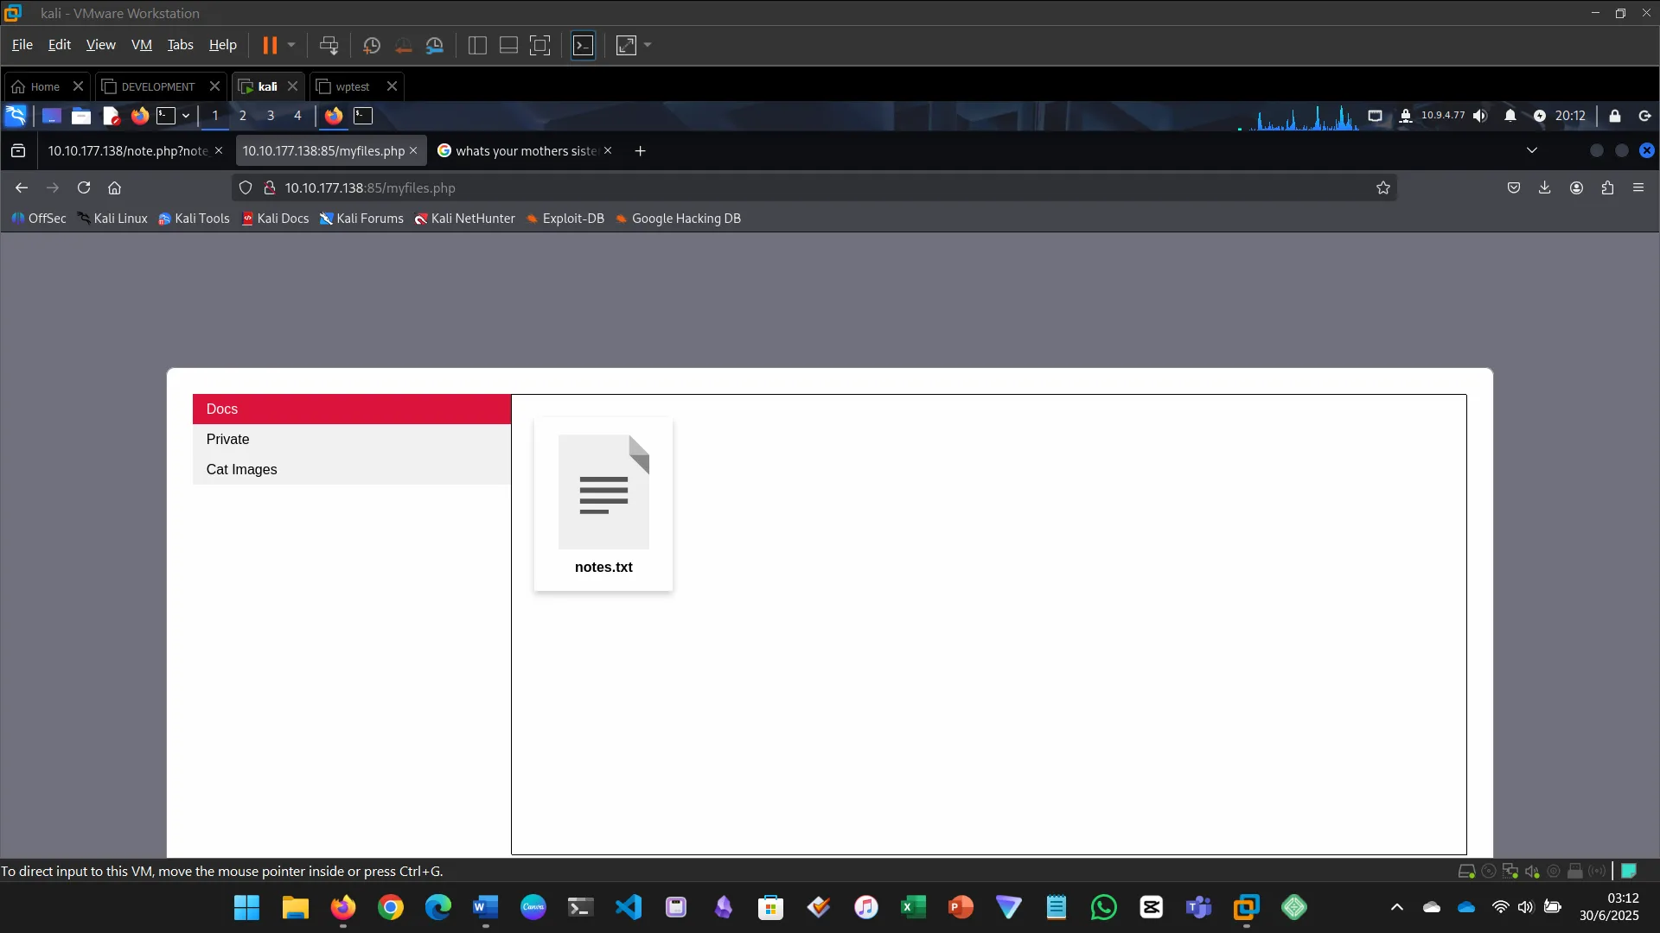This screenshot has width=1660, height=933.
Task: Reload the Firefox page
Action: pyautogui.click(x=84, y=187)
